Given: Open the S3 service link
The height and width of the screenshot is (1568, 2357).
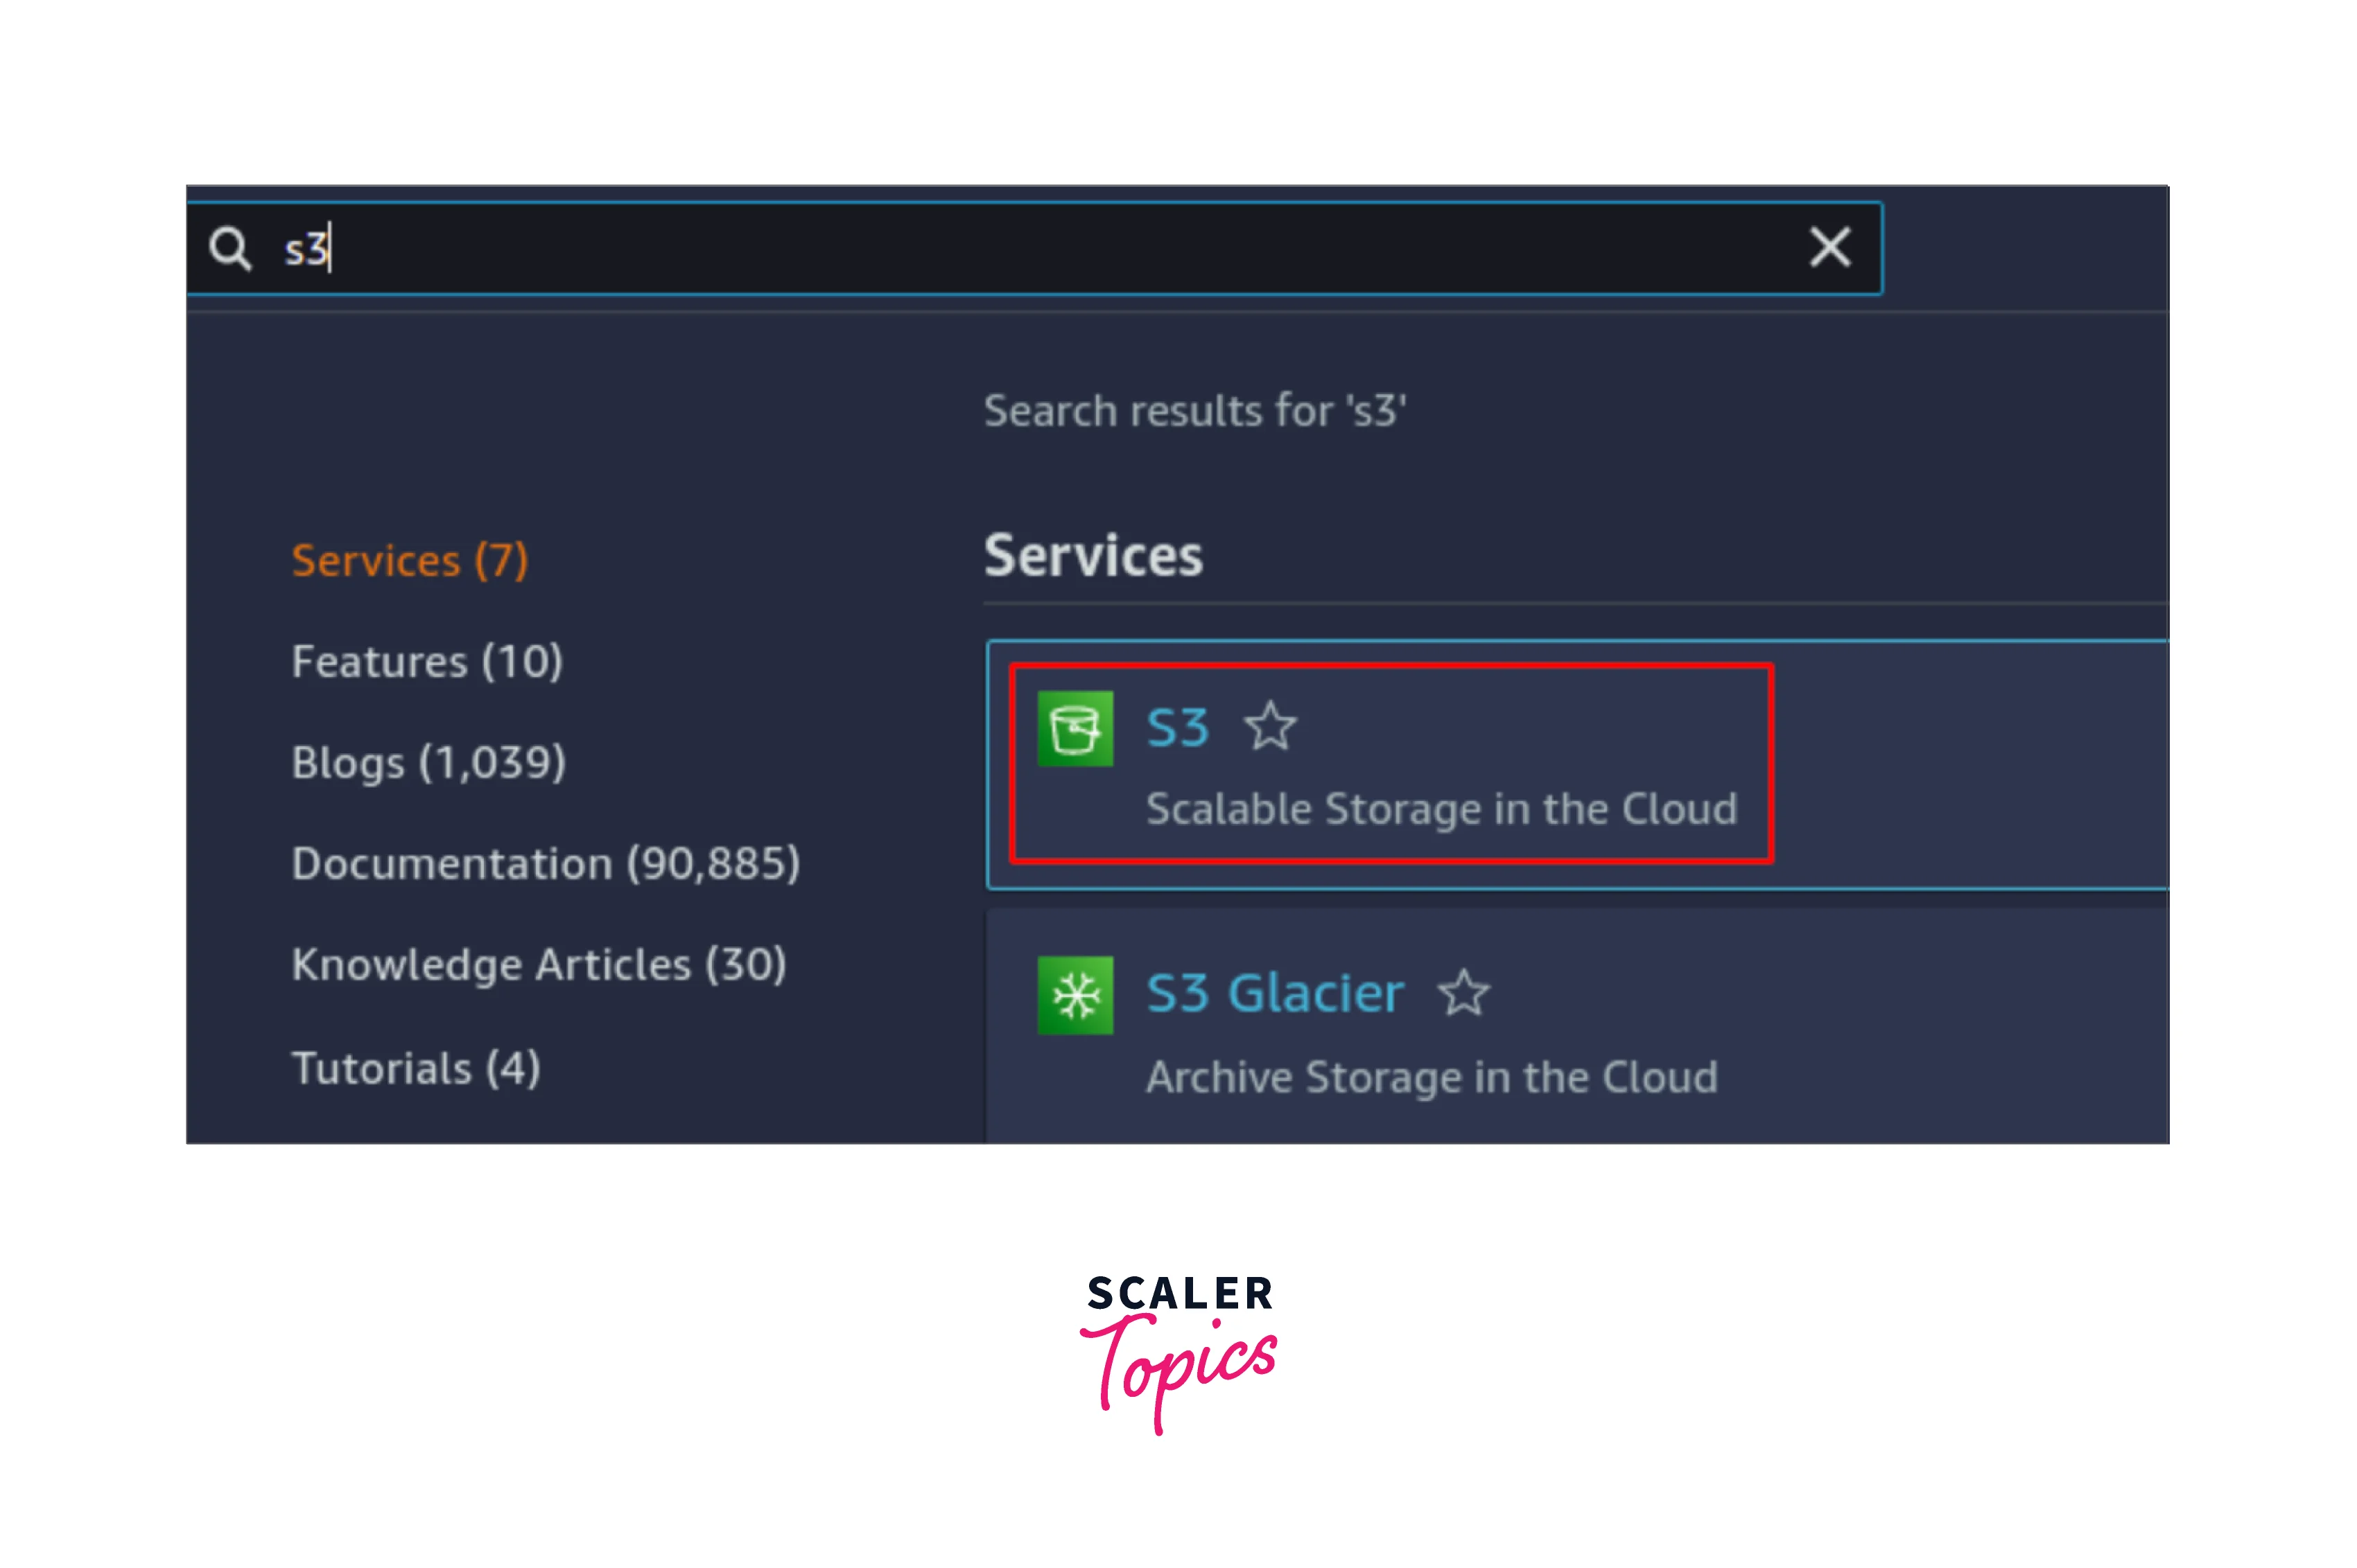Looking at the screenshot, I should click(x=1176, y=728).
